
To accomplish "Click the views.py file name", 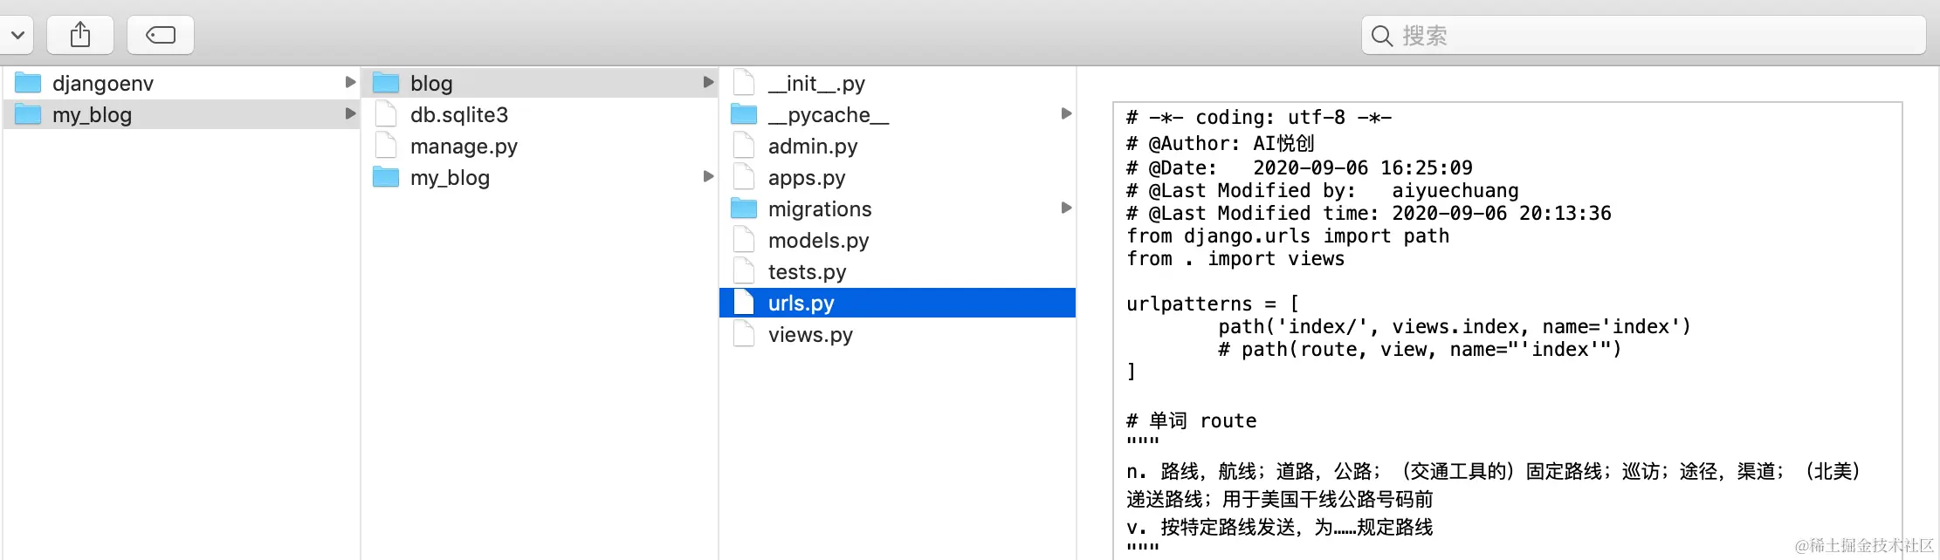I will pos(810,335).
